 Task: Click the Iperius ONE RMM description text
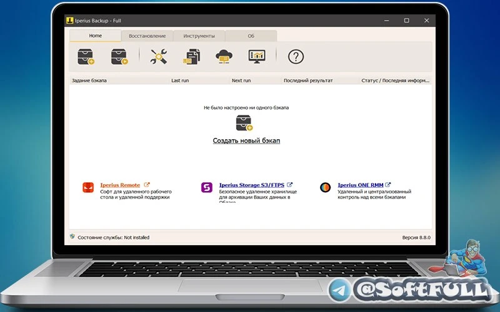click(x=374, y=194)
